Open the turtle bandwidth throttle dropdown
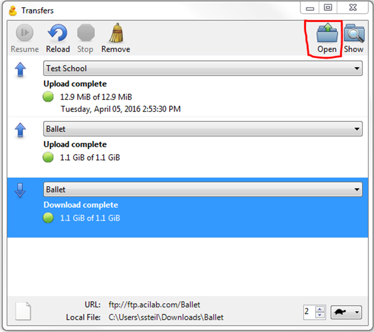Viewport: 374px width, 332px height. pos(346,312)
